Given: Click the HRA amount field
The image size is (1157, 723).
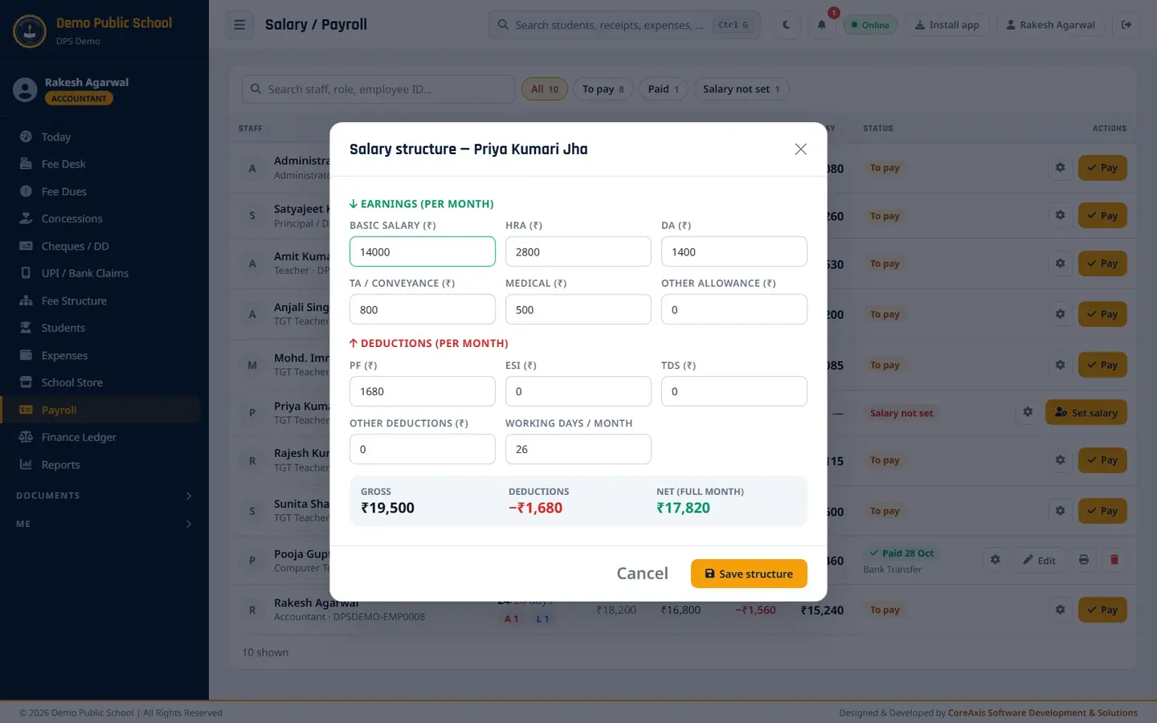Looking at the screenshot, I should pos(578,251).
